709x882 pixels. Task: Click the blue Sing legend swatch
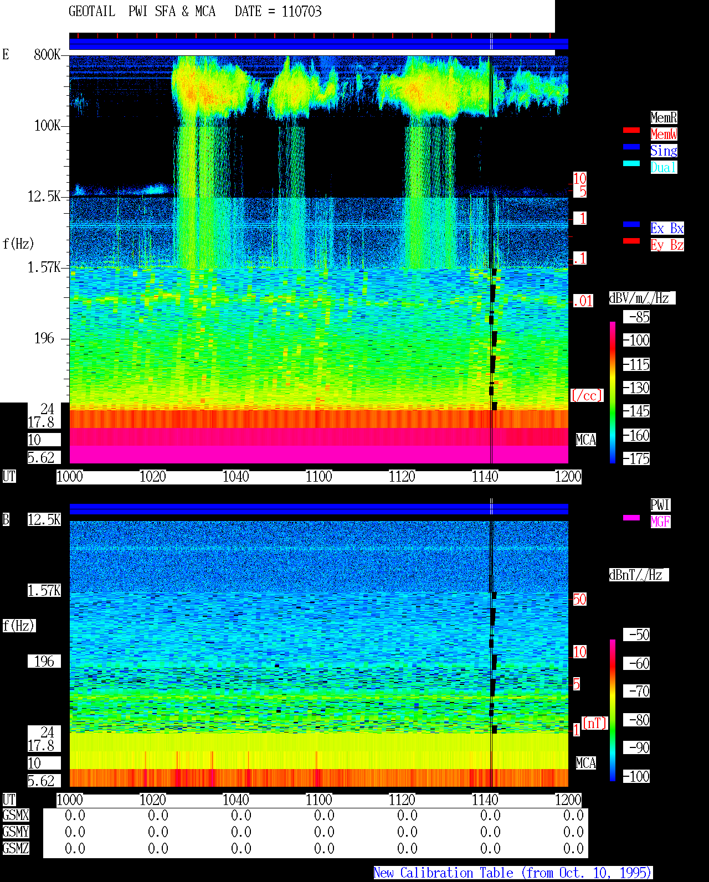(x=631, y=147)
